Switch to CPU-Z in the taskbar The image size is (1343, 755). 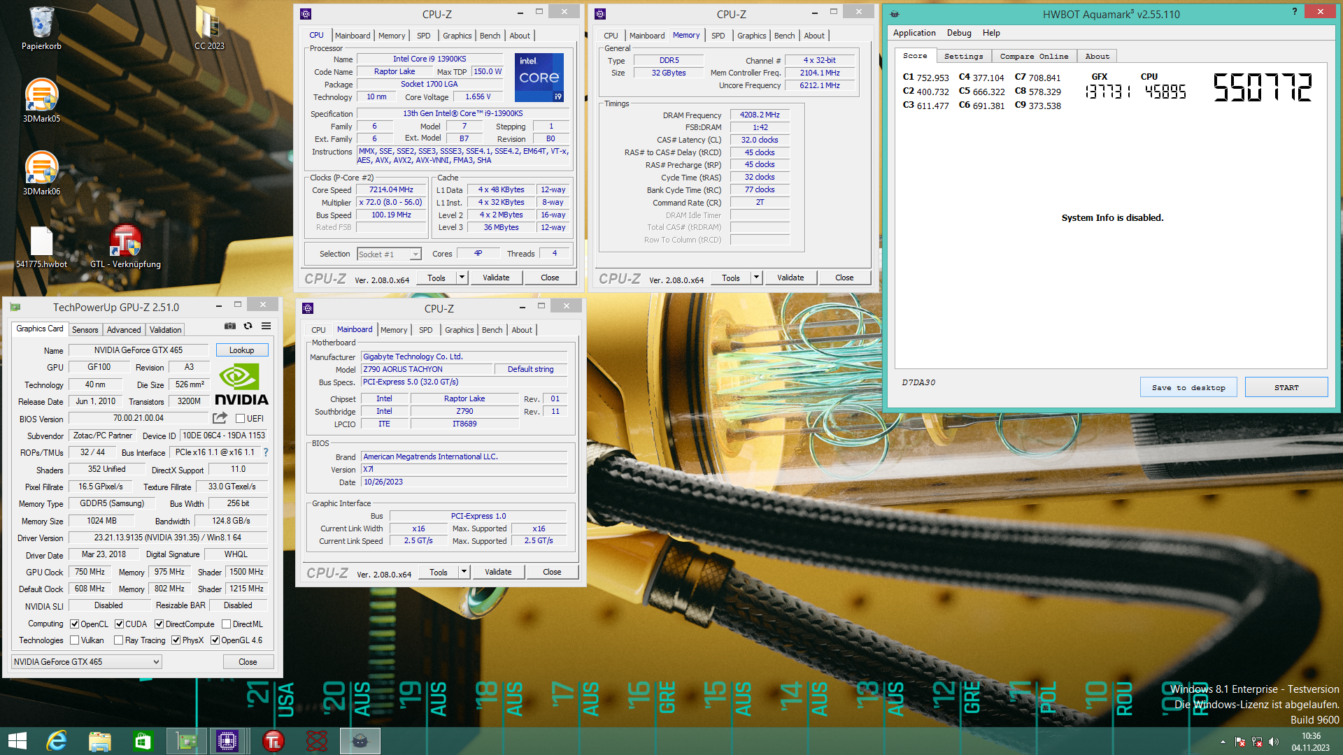pos(227,741)
